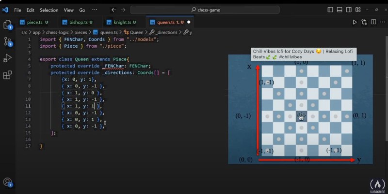Viewport: 388px width, 194px height.
Task: Switch to the bishop.ts tab
Action: 78,22
